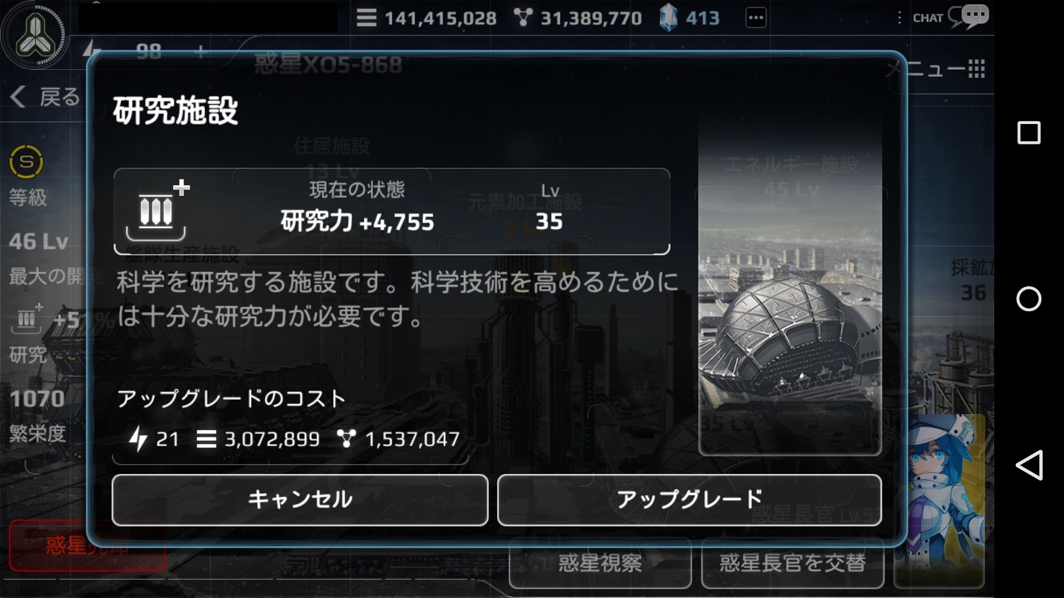Tap the metal resource bars icon
The image size is (1064, 598).
[x=366, y=18]
